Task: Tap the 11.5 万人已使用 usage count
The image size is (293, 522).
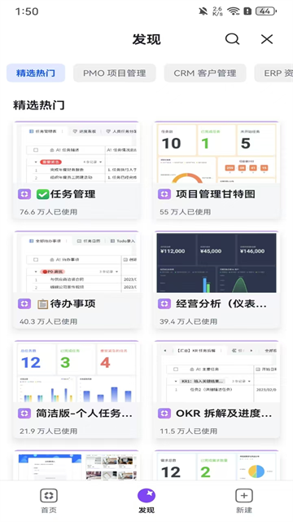Action: 188,431
